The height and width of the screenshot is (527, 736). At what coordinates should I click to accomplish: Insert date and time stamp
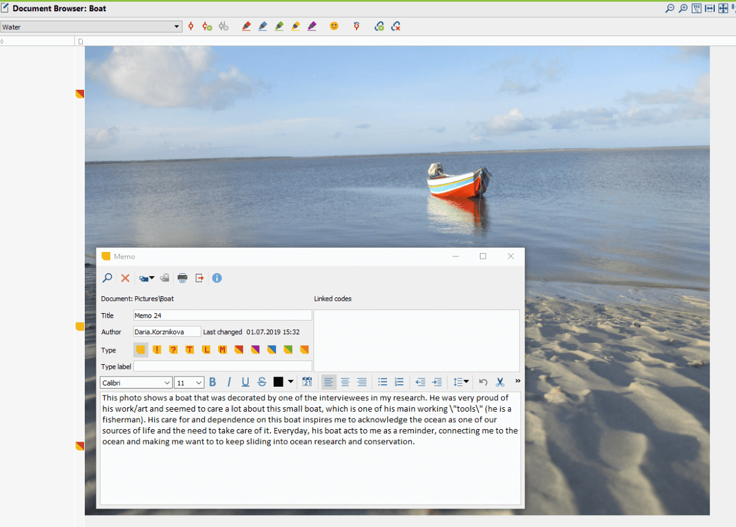click(307, 382)
